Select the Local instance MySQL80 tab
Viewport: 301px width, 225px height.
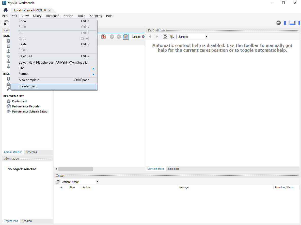pyautogui.click(x=30, y=10)
